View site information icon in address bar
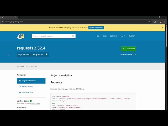168x126 pixels. pyautogui.click(x=3, y=22)
